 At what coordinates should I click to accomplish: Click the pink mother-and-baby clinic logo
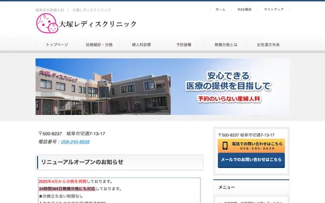(47, 23)
